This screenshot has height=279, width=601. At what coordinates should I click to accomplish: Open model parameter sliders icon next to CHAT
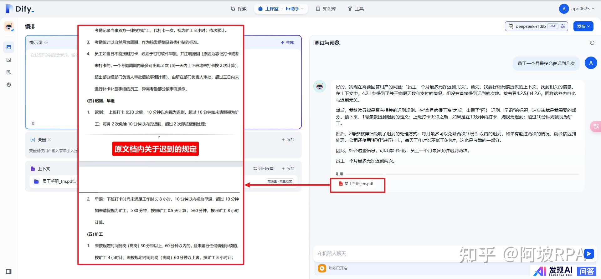[x=563, y=26]
